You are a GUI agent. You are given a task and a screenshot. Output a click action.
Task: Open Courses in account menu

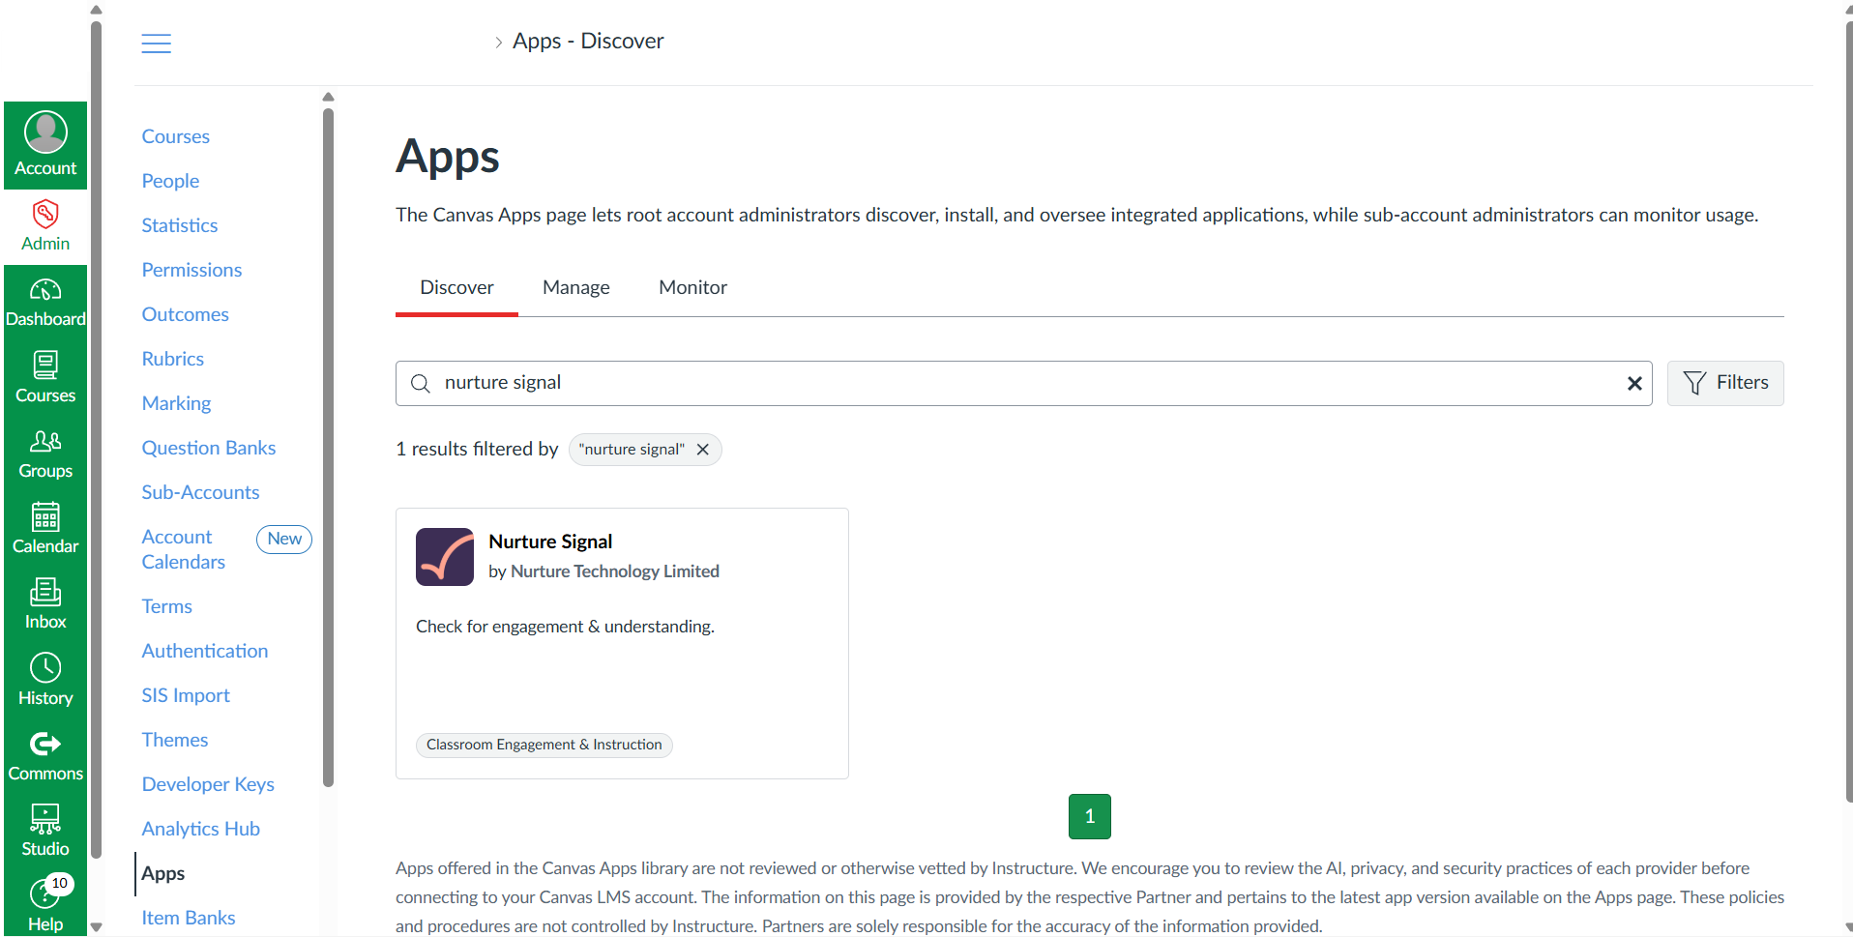point(176,136)
